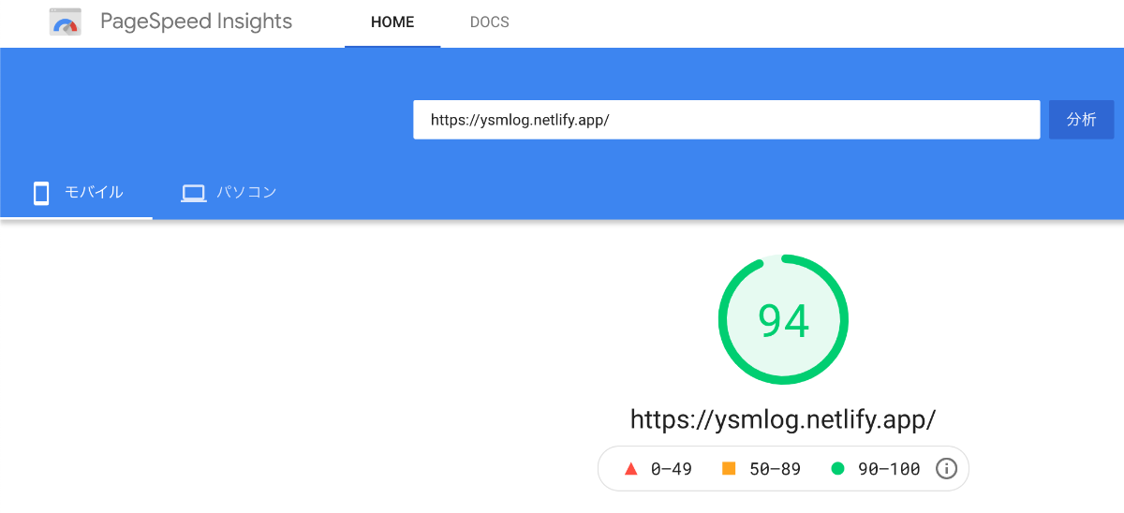Click the score 94 gauge circle

click(783, 320)
